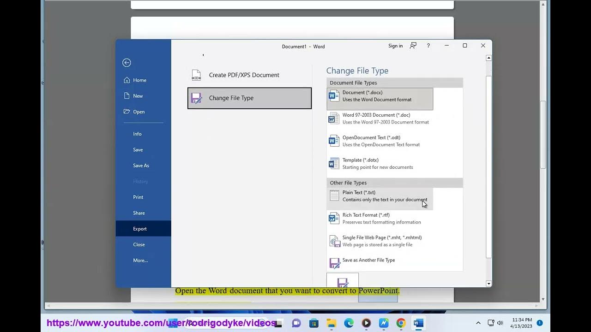Viewport: 591px width, 332px height.
Task: Open the Teams chat taskbar icon
Action: pyautogui.click(x=296, y=323)
